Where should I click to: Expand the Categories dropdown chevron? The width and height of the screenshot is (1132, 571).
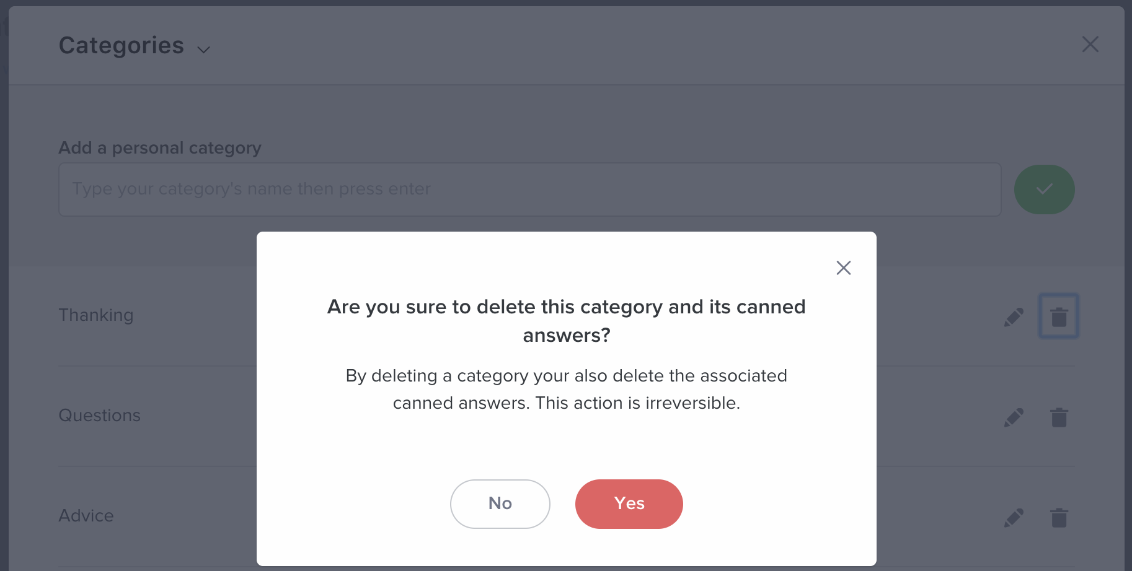coord(203,49)
